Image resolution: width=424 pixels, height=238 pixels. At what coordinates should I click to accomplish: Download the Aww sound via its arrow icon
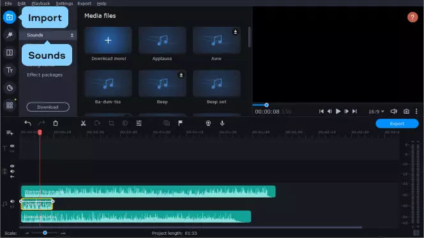pyautogui.click(x=235, y=32)
